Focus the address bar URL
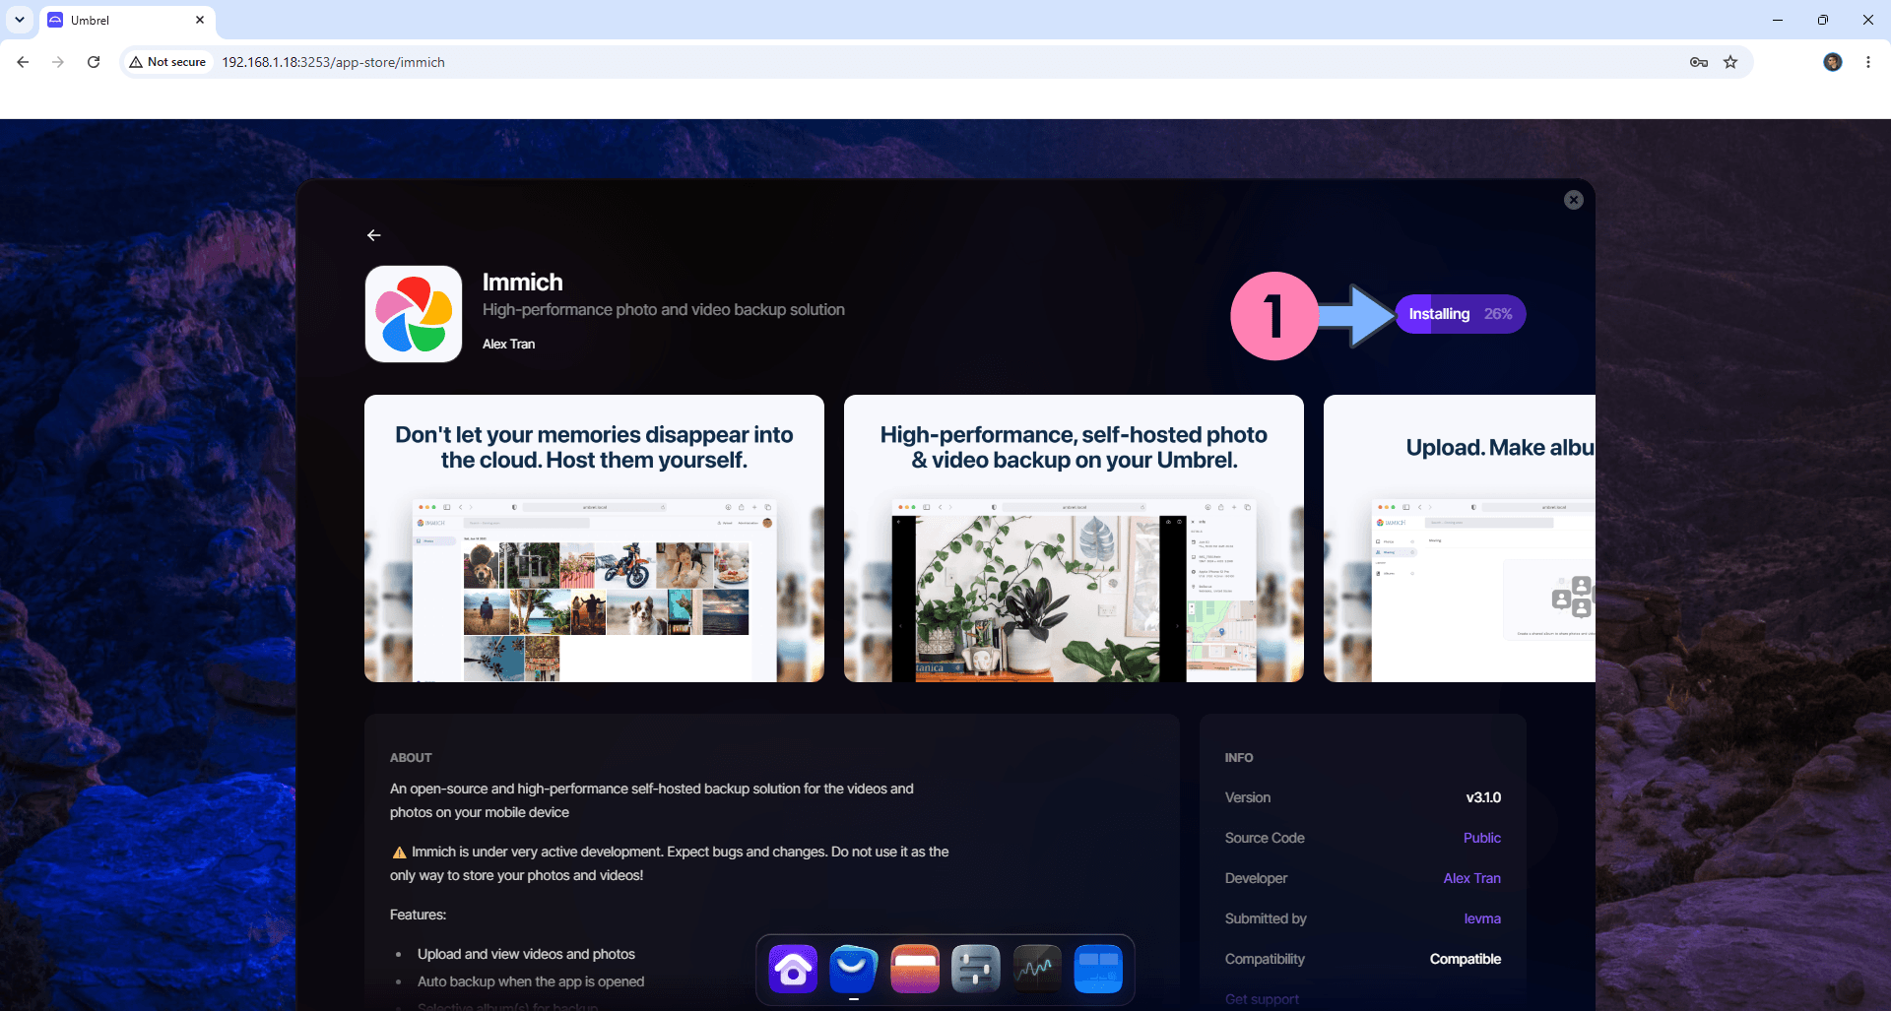Screen dimensions: 1891x1011 (333, 62)
